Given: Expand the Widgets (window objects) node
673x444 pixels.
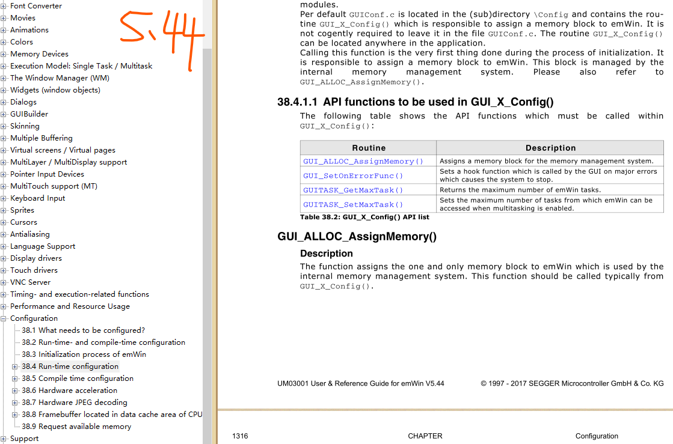Looking at the screenshot, I should 4,90.
